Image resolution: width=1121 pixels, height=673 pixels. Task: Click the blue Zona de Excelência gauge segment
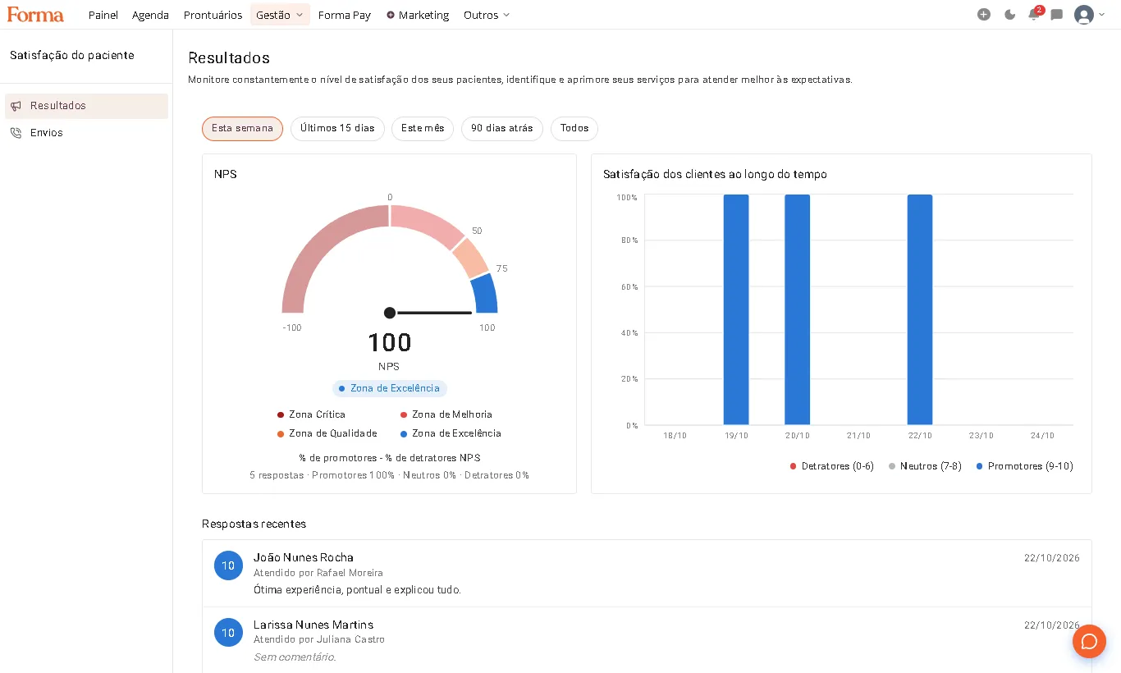pyautogui.click(x=485, y=294)
